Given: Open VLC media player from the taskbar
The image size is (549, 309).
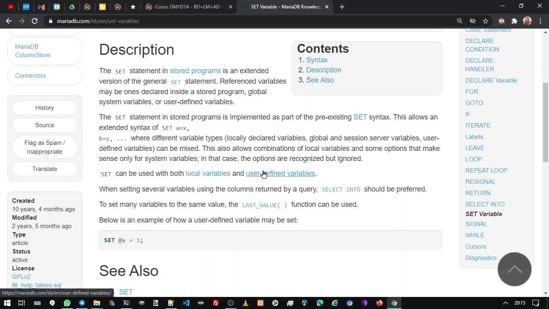Looking at the screenshot, I should pyautogui.click(x=246, y=303).
